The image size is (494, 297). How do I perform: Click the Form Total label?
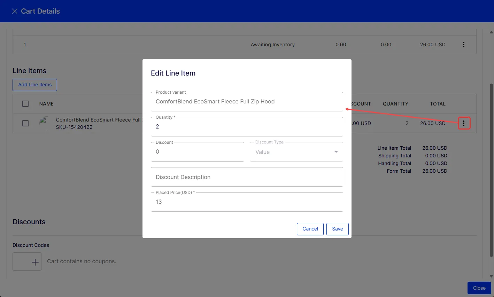(399, 171)
